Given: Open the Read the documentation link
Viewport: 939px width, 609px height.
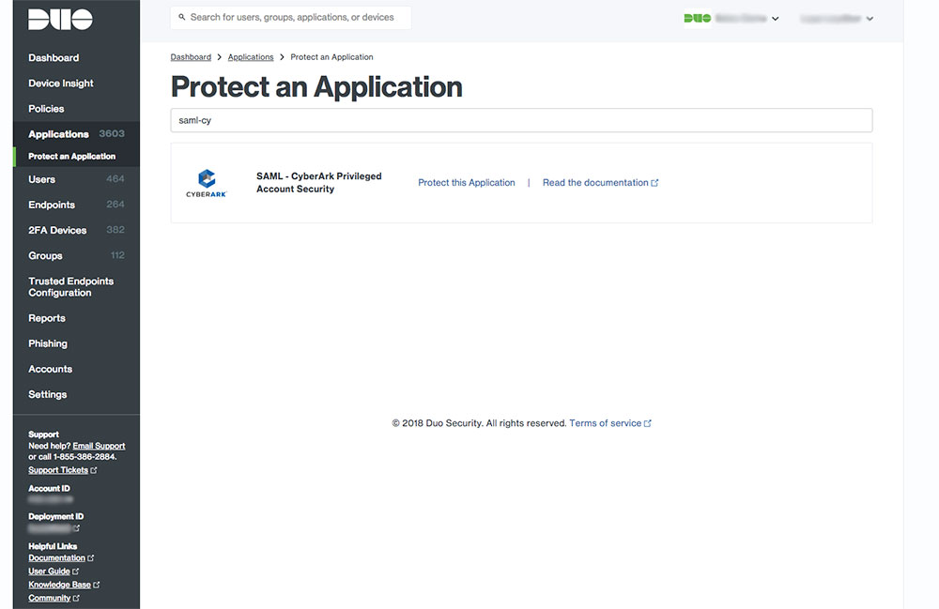Looking at the screenshot, I should (x=600, y=182).
